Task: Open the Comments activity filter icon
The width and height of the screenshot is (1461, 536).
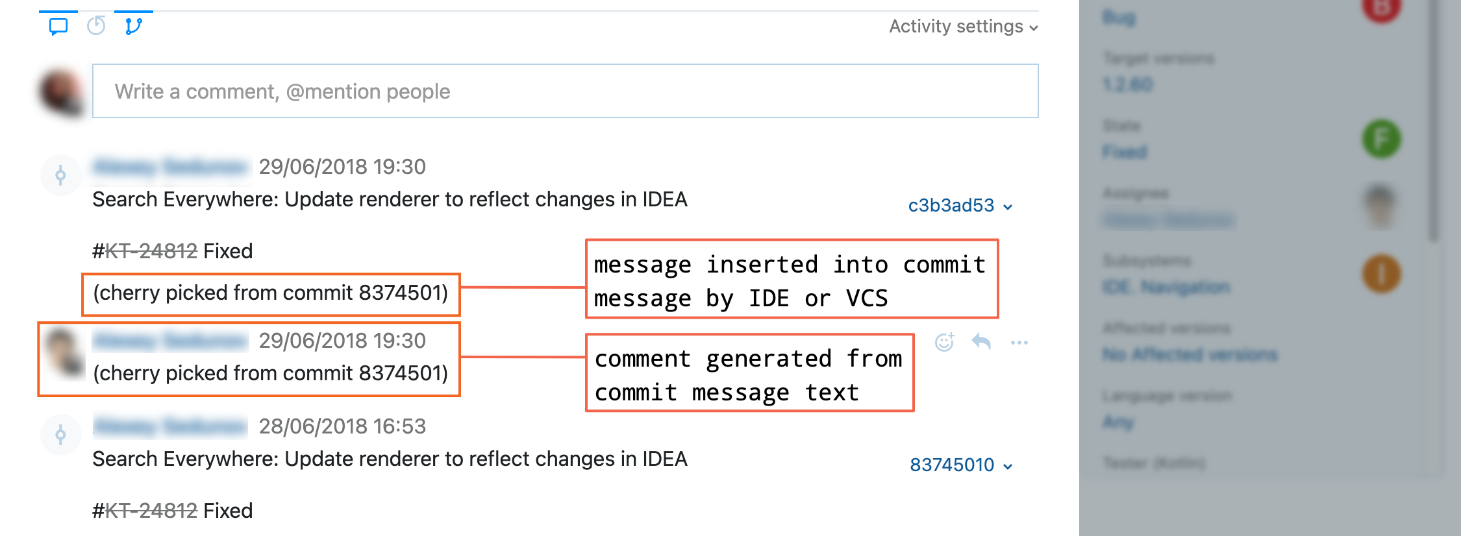Action: pos(58,26)
